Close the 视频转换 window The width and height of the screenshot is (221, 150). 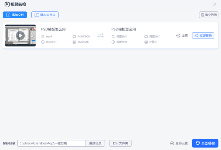click(x=215, y=4)
